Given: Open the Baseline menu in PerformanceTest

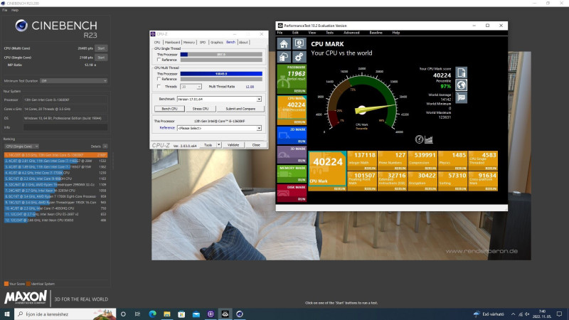Looking at the screenshot, I should pos(376,33).
